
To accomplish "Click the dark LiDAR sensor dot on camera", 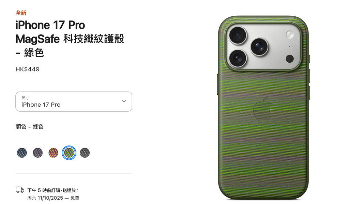I will point(290,59).
